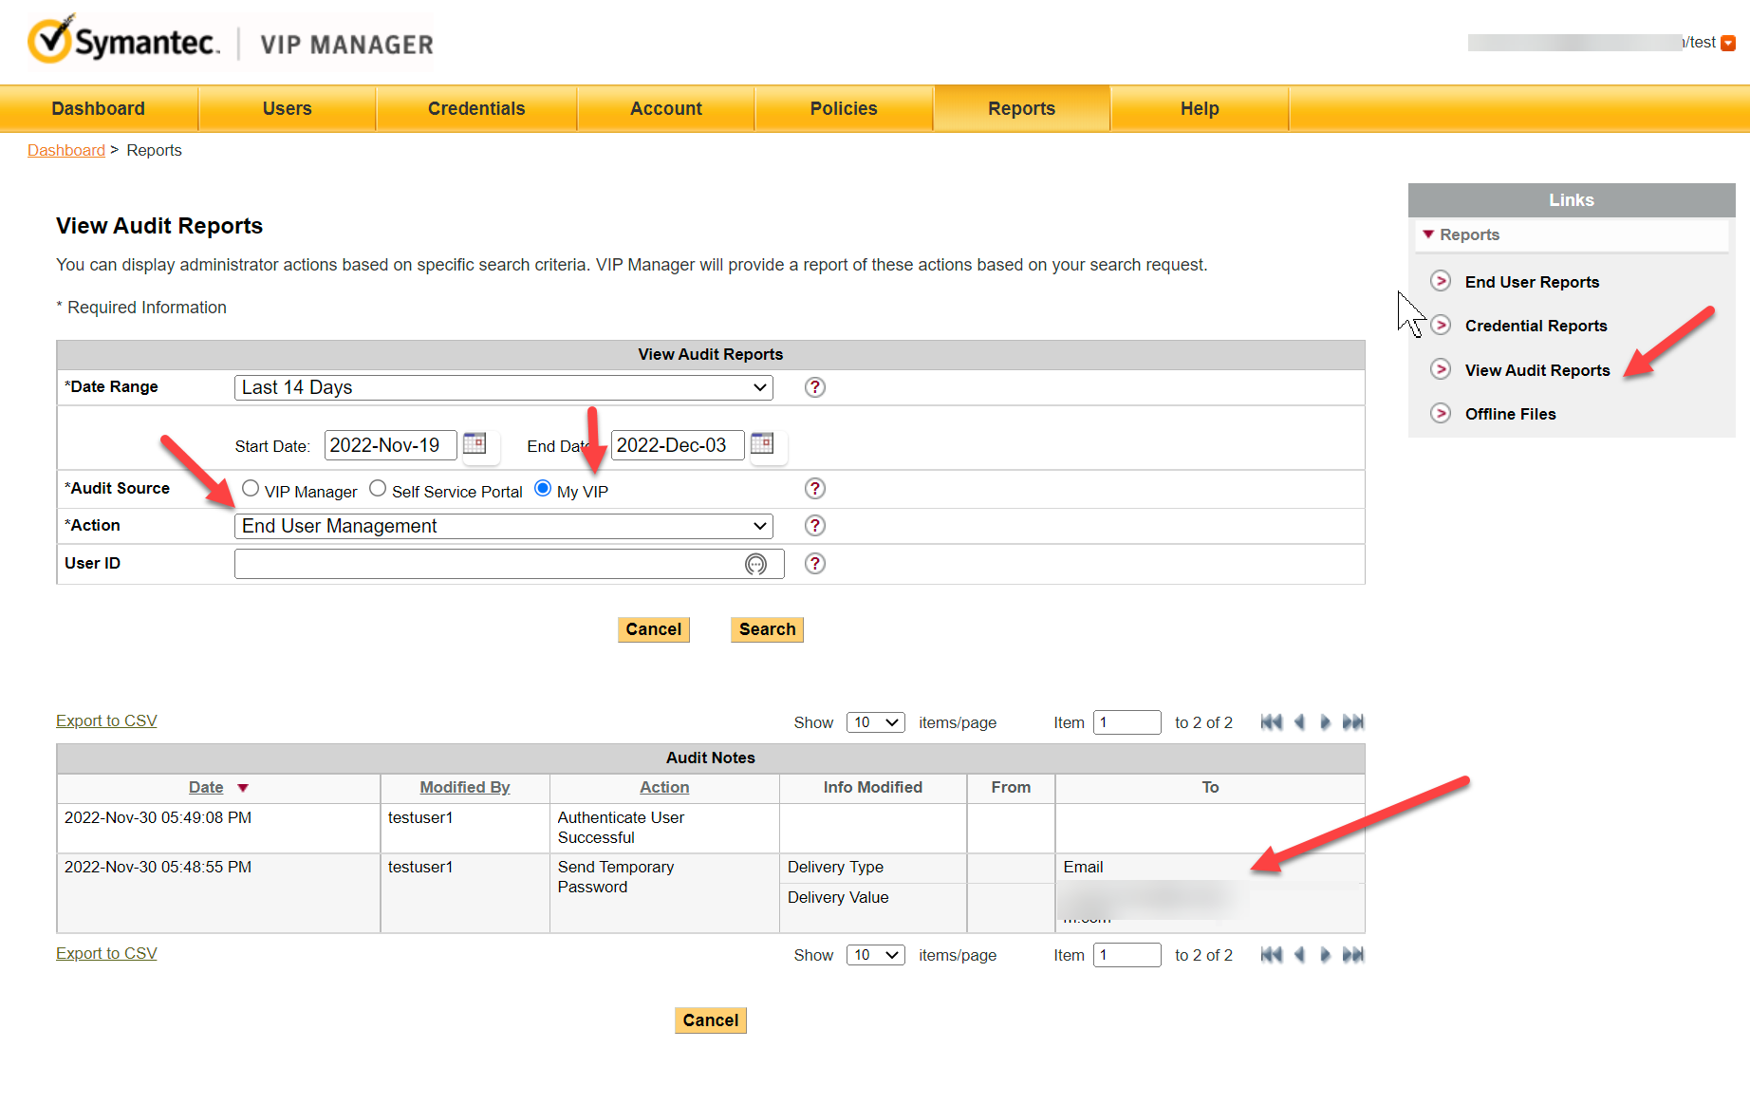This screenshot has width=1750, height=1104.
Task: Click the help icon beside Audit Source
Action: (x=814, y=489)
